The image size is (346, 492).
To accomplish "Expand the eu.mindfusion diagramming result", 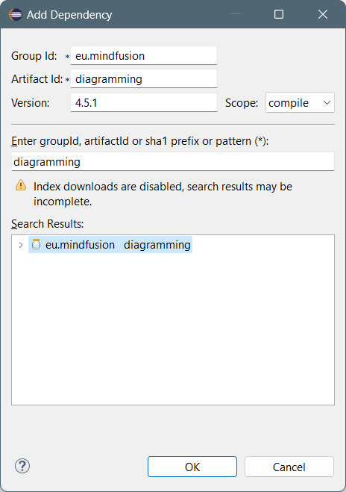I will click(x=21, y=245).
